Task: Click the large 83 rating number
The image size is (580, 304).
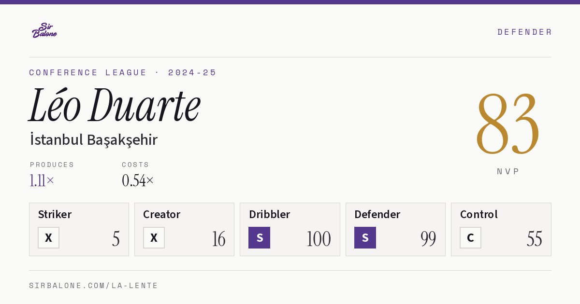Action: [507, 124]
